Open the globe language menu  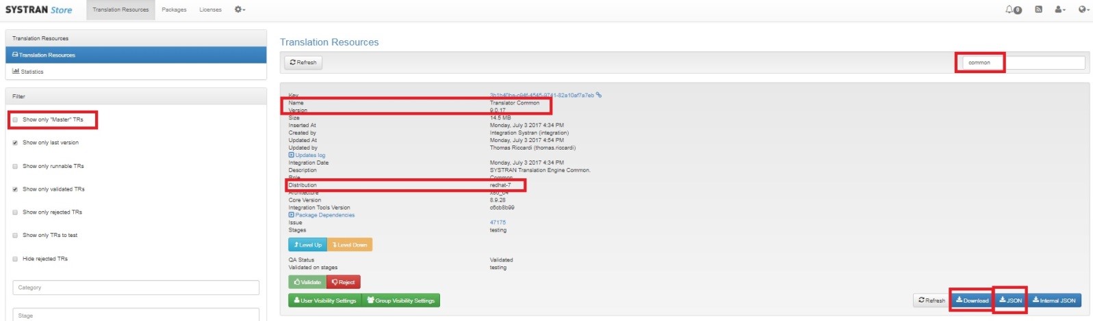pos(1083,10)
